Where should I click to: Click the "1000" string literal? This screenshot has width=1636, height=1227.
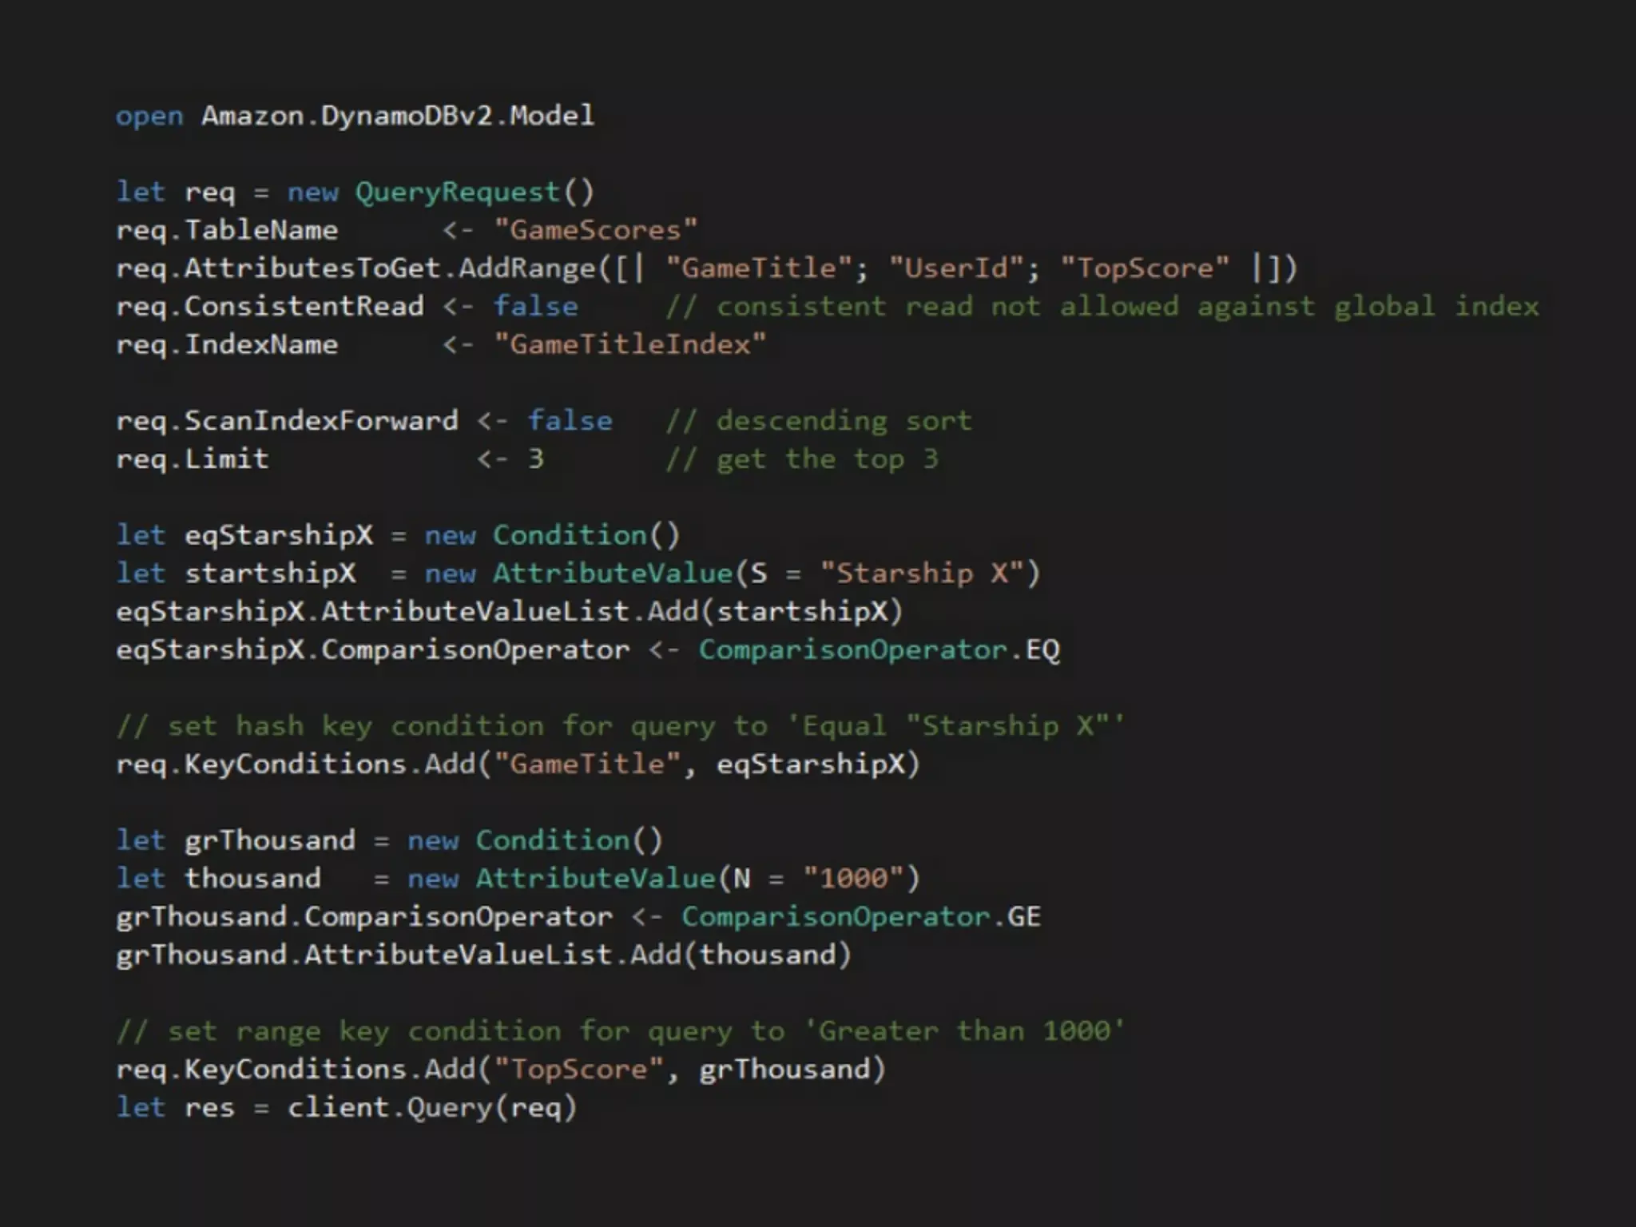pos(854,879)
